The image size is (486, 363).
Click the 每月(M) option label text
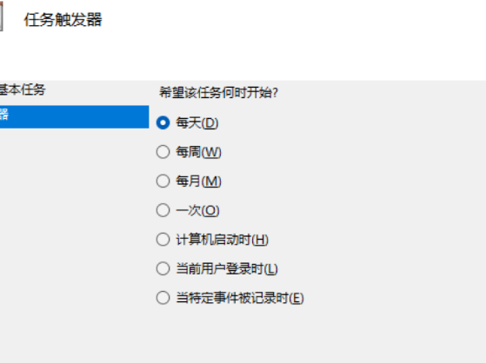click(x=198, y=181)
